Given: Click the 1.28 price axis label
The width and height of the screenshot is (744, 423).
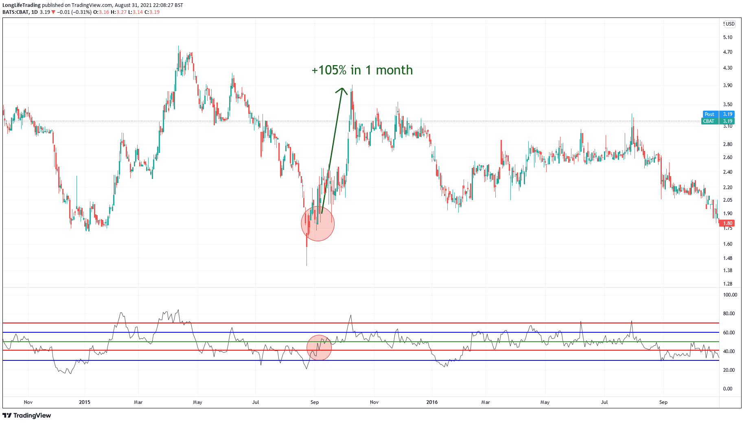Looking at the screenshot, I should pyautogui.click(x=728, y=284).
